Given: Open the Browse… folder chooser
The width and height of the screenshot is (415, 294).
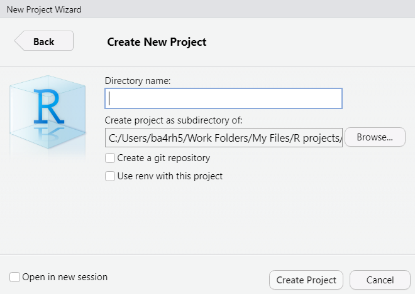Looking at the screenshot, I should pyautogui.click(x=375, y=137).
